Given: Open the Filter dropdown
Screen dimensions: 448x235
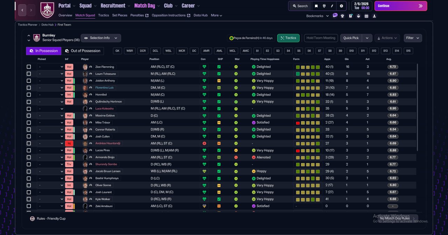Looking at the screenshot, I should point(413,38).
